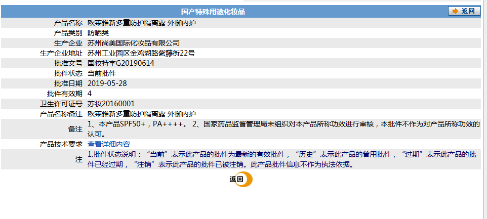Open the 查看详细内容 link
The height and width of the screenshot is (219, 487).
click(x=109, y=144)
